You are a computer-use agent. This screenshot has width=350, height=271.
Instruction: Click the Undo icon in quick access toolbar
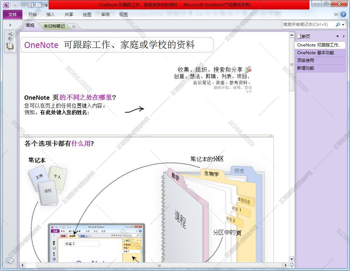pos(23,5)
